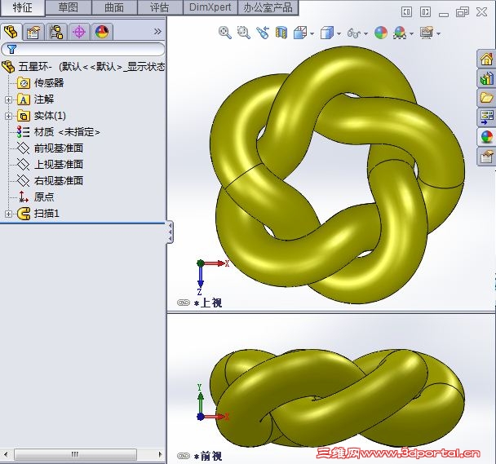Click the Previous View icon
This screenshot has height=464, width=496.
pos(263,33)
